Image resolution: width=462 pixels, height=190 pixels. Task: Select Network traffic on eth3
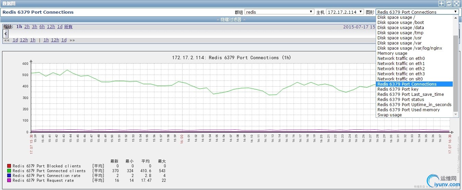pos(414,74)
